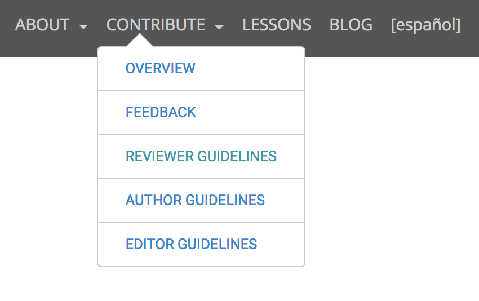Collapse the CONTRIBUTE dropdown using its caret
The image size is (479, 301).
pos(219,26)
